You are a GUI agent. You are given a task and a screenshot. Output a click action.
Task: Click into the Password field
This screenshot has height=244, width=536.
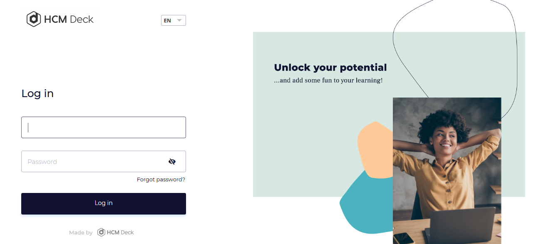point(104,161)
